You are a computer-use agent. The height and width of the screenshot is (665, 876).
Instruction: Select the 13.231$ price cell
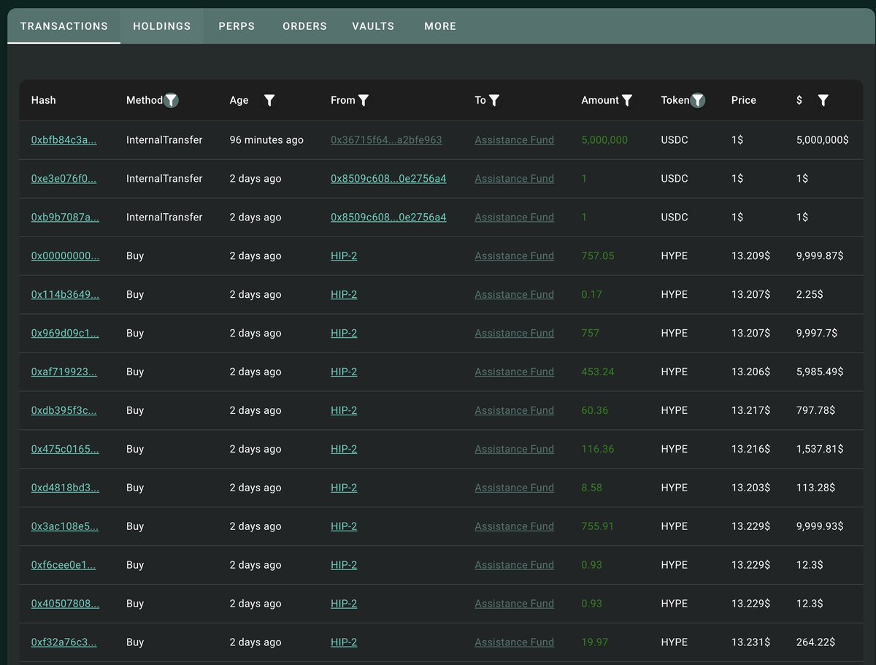click(750, 643)
